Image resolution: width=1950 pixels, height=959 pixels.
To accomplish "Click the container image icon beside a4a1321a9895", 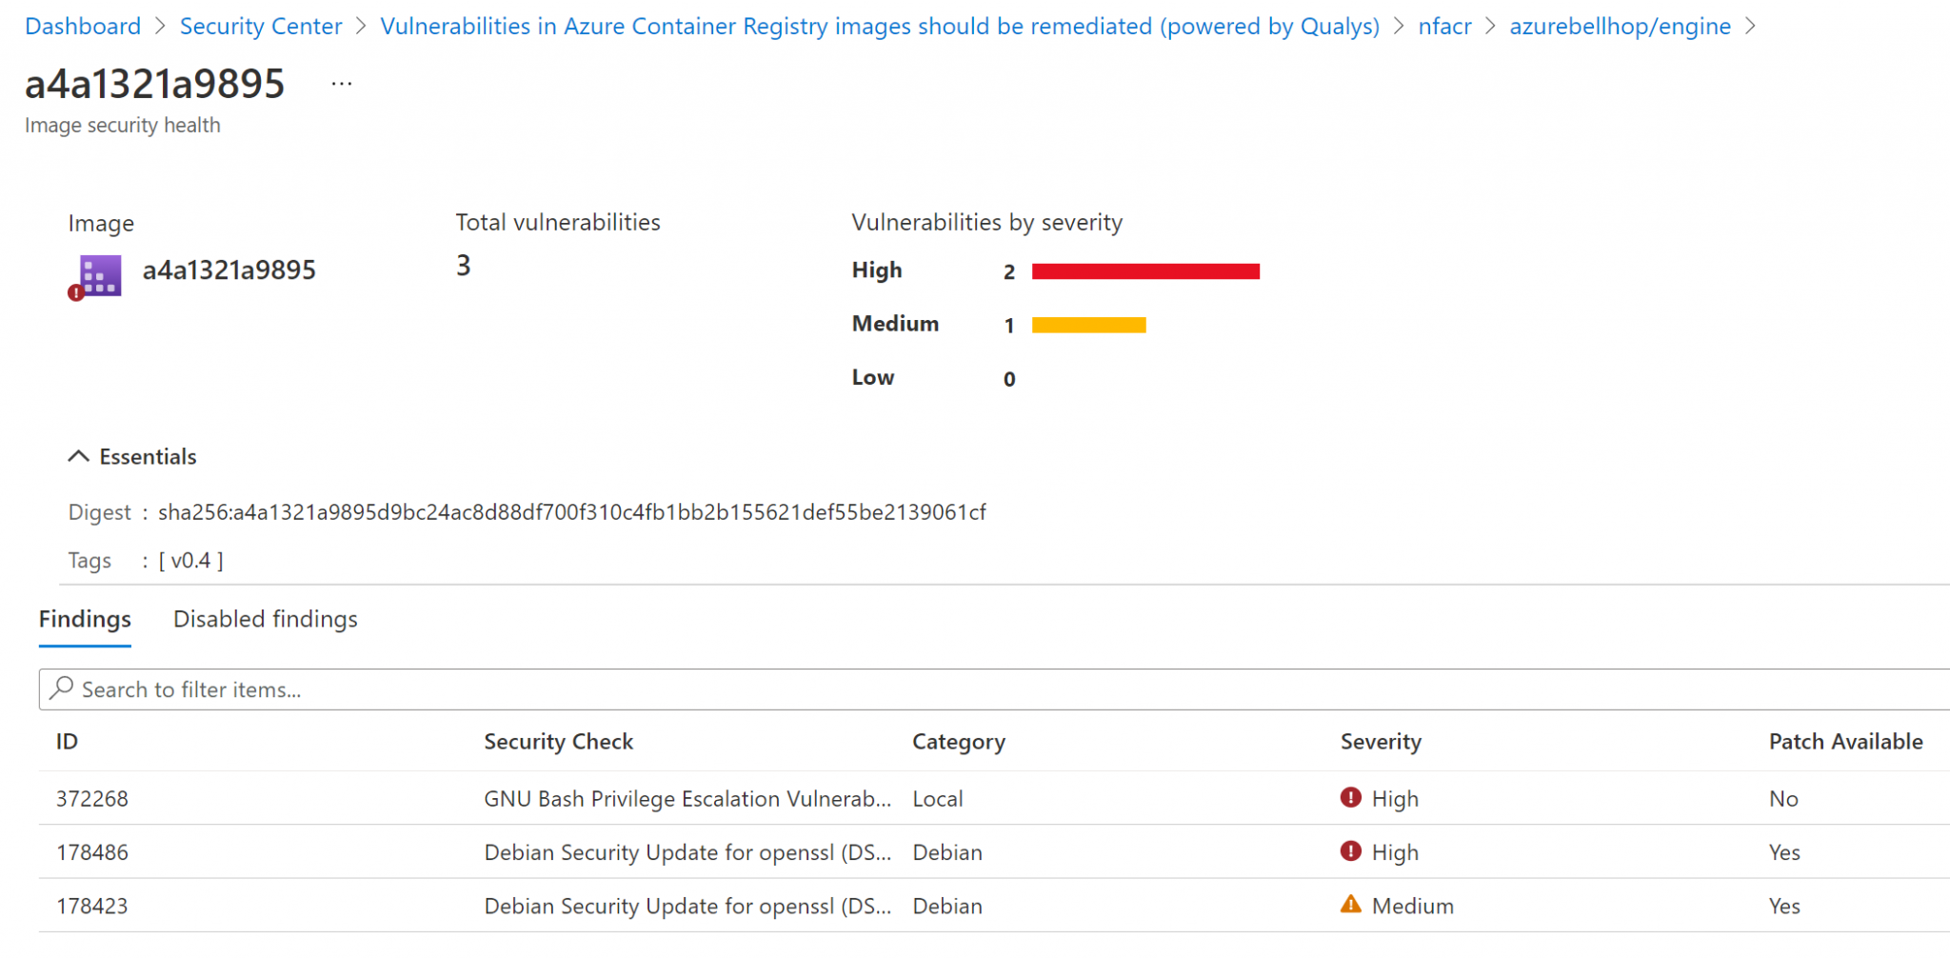I will [97, 275].
